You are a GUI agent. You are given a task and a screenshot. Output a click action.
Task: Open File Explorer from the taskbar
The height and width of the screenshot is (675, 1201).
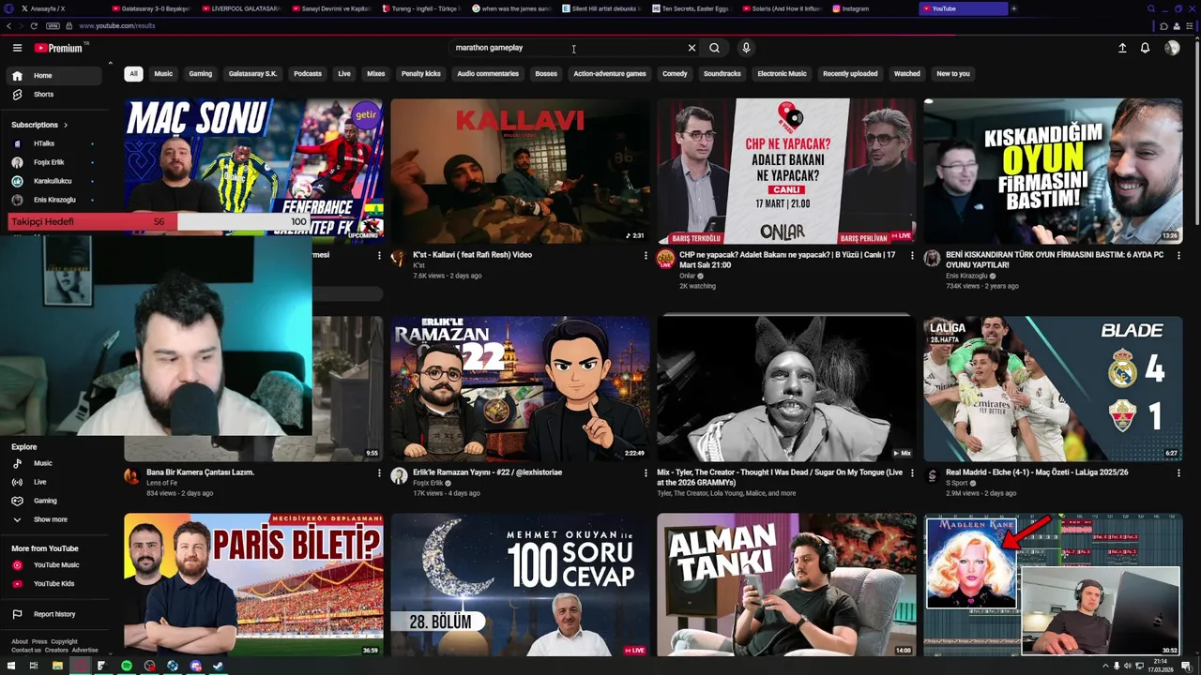pyautogui.click(x=57, y=666)
